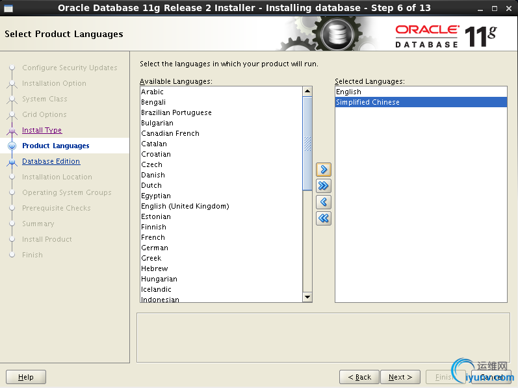The height and width of the screenshot is (388, 518).
Task: Select the Product Languages step
Action: pos(55,146)
